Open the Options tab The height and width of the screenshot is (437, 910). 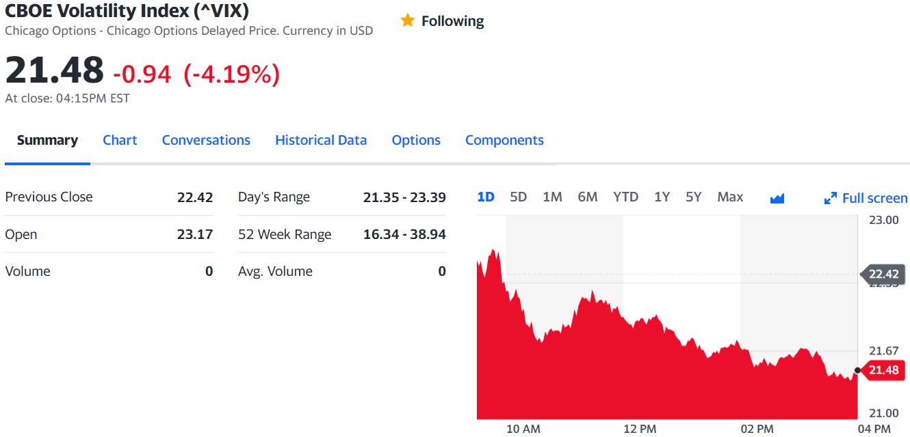pos(416,140)
